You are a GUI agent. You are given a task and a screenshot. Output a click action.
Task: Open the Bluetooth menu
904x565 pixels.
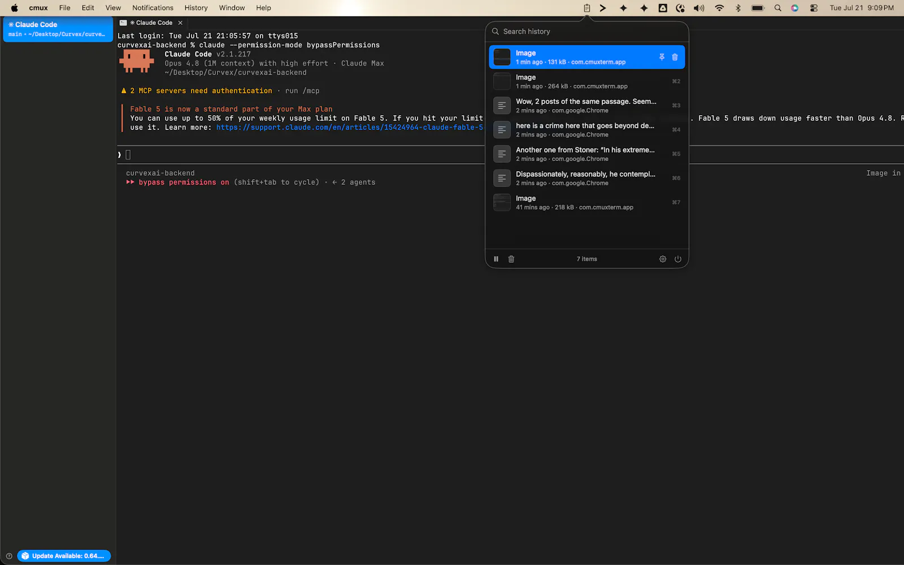[x=738, y=8]
